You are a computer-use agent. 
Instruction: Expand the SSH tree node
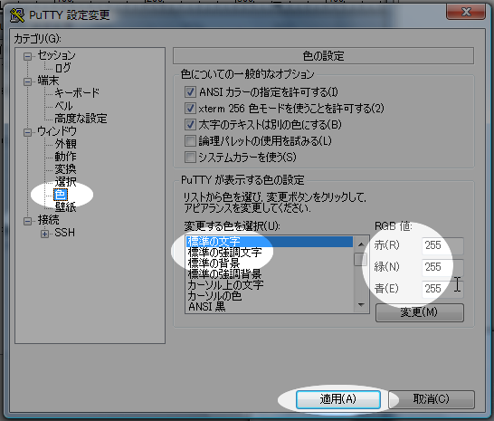point(44,234)
